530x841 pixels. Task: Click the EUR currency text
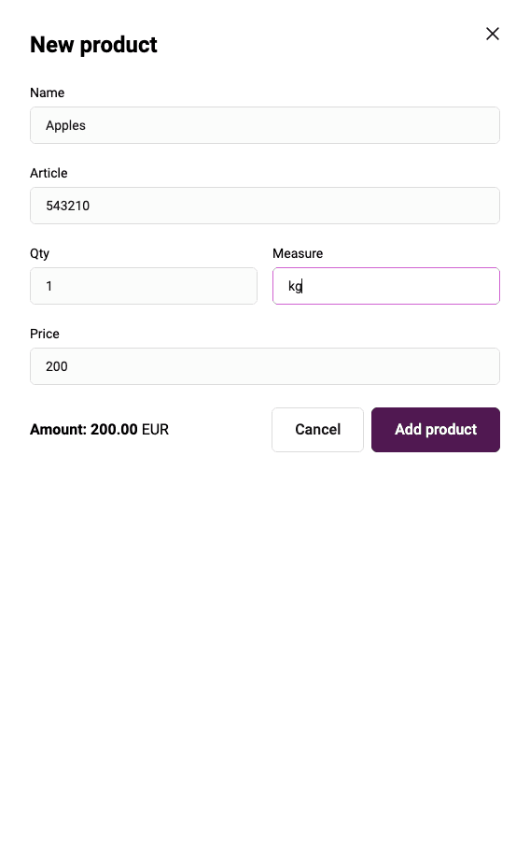click(x=155, y=430)
